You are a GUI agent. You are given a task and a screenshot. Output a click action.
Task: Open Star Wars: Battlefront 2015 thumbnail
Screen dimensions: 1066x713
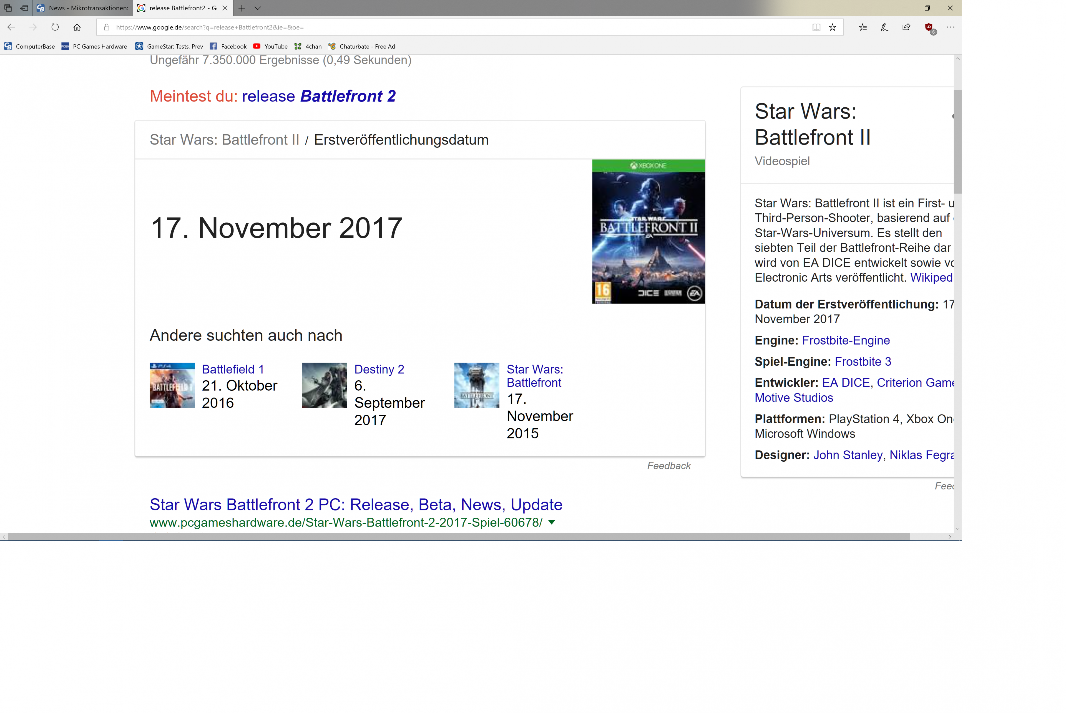coord(477,385)
